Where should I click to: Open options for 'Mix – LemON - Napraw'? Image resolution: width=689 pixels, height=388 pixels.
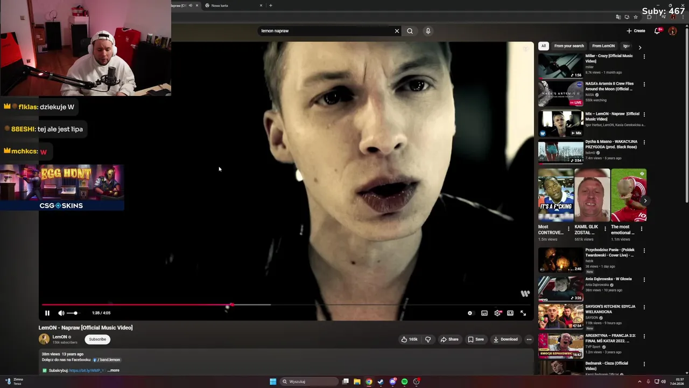(644, 114)
